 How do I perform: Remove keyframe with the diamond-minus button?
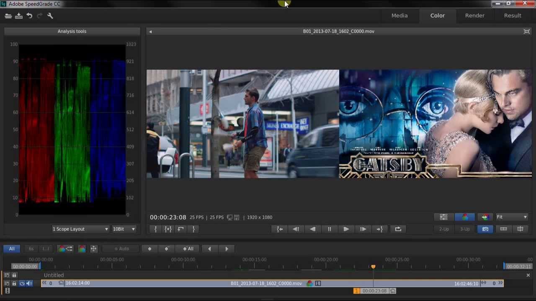(167, 249)
